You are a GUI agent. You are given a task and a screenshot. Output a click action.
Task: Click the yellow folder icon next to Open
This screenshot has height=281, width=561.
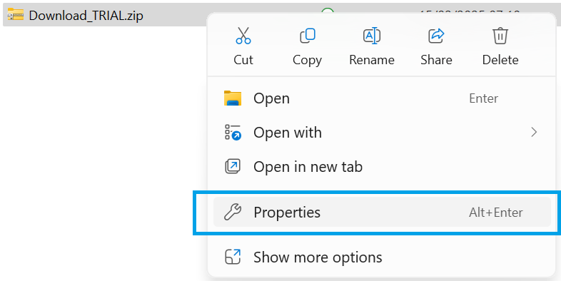pos(233,98)
